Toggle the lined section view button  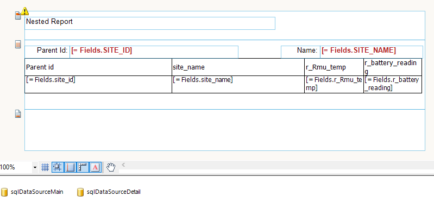tap(70, 167)
